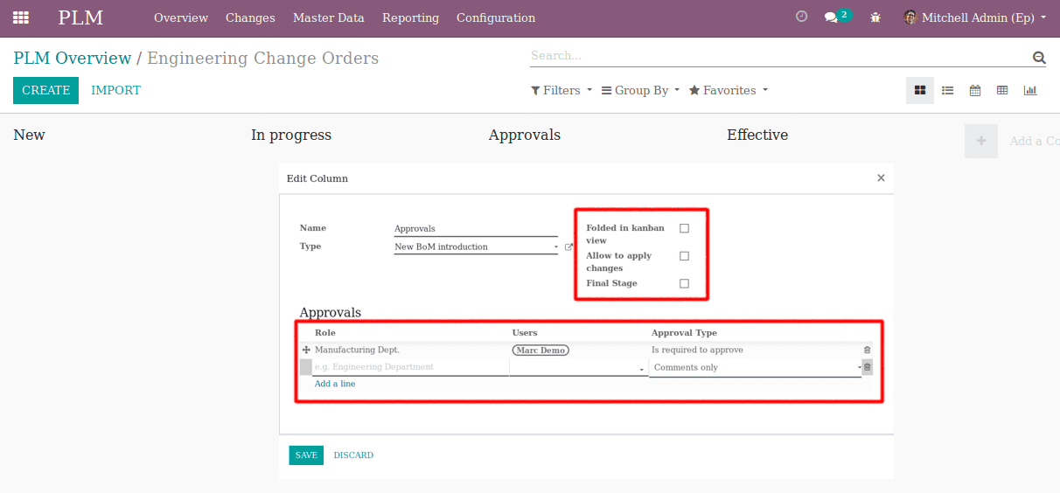Click the Marc Demo user tag
The image size is (1060, 493).
pyautogui.click(x=540, y=350)
